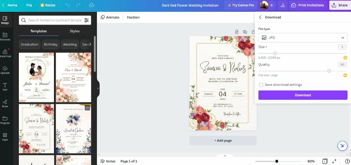Open the Uploads panel
The height and width of the screenshot is (165, 351).
point(5,70)
